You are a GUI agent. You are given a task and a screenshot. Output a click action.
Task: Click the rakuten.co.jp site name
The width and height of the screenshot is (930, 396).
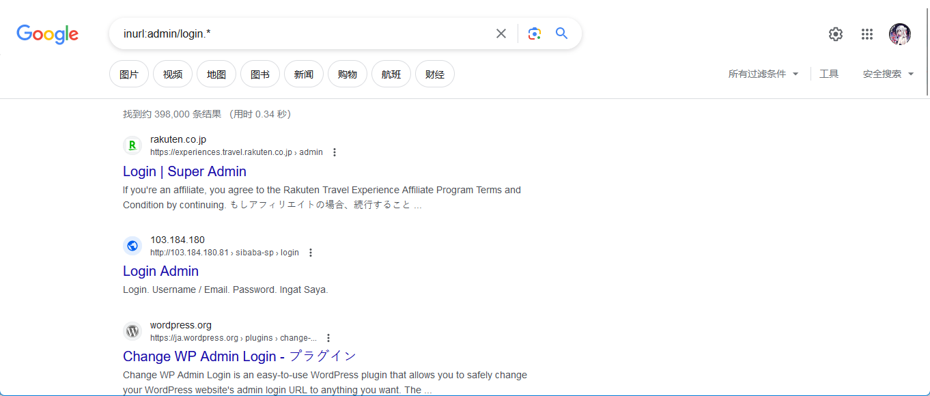(x=178, y=139)
